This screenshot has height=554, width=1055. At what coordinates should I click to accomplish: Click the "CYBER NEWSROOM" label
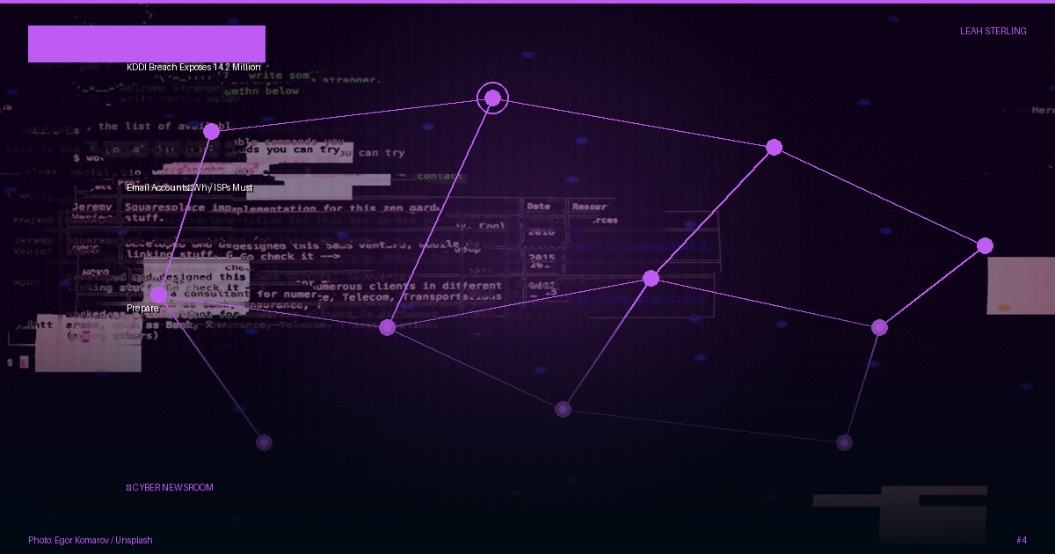(x=170, y=487)
